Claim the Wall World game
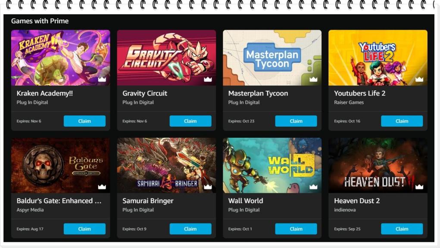Viewport: 440px width, 248px height. [x=296, y=229]
